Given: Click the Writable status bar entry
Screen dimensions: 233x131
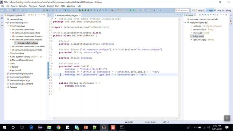Looking at the screenshot, I should pyautogui.click(x=129, y=122).
